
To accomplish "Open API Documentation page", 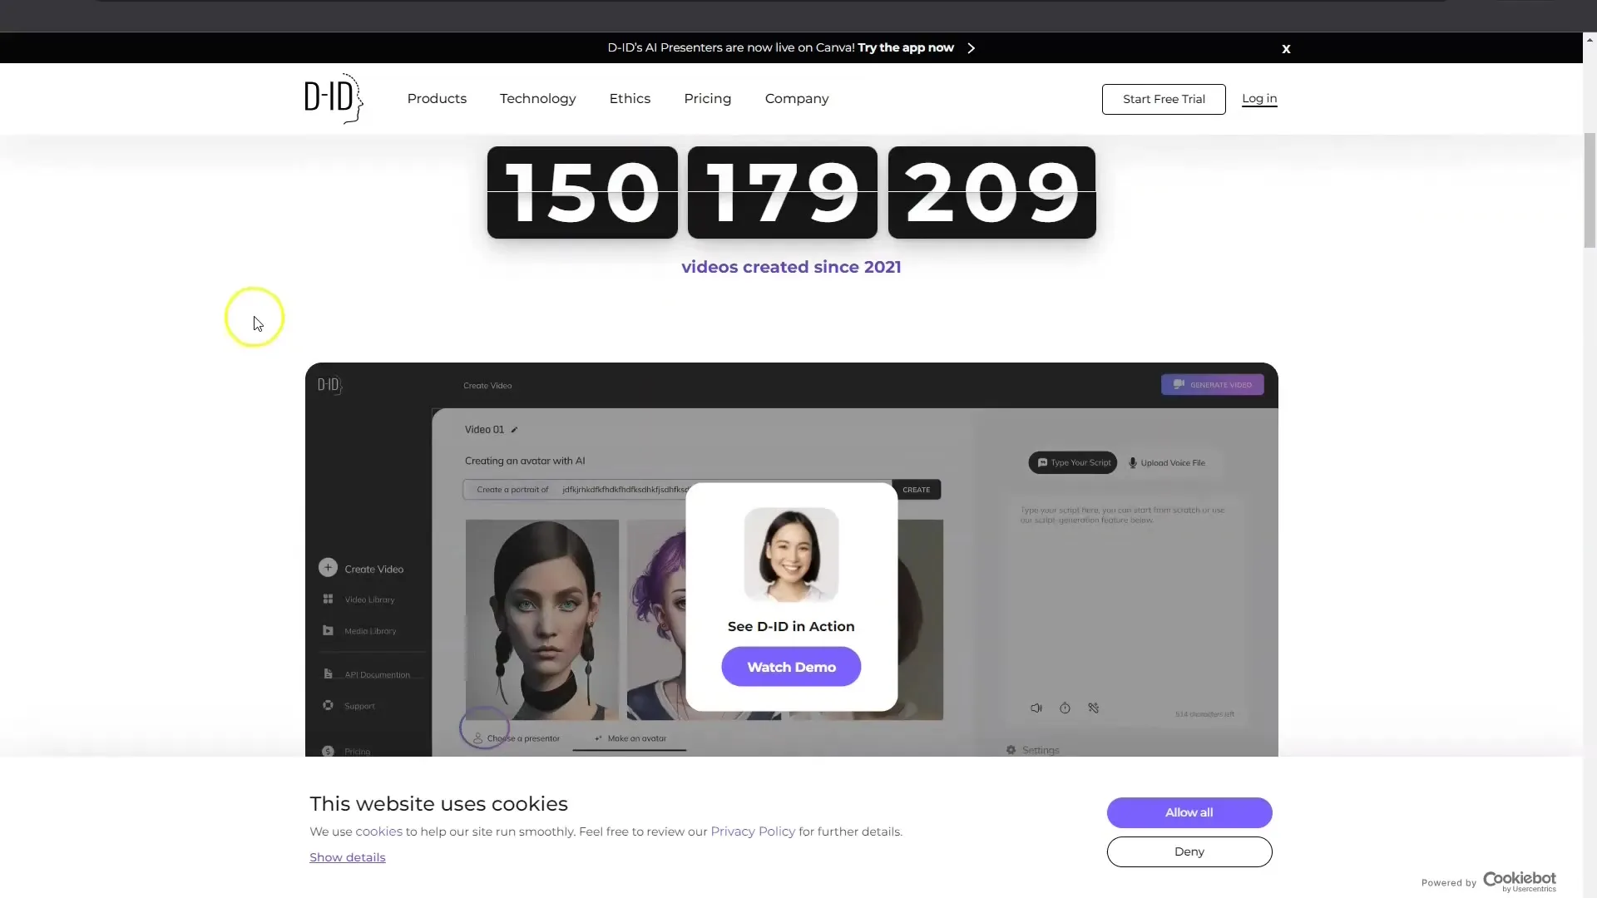I will coord(378,673).
